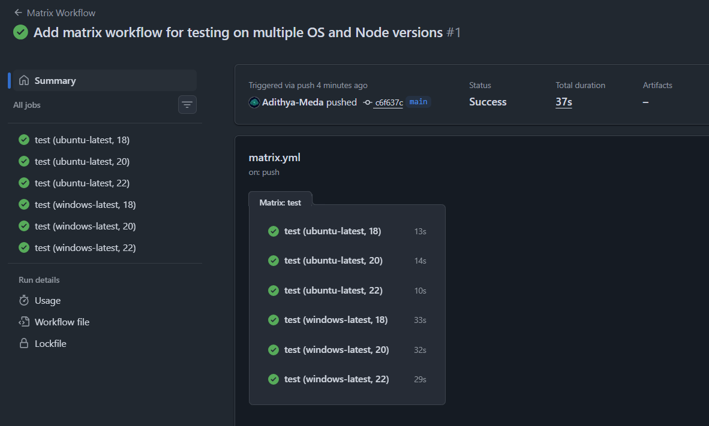
Task: Open the Adithya-Meda user profile link
Action: tap(293, 102)
